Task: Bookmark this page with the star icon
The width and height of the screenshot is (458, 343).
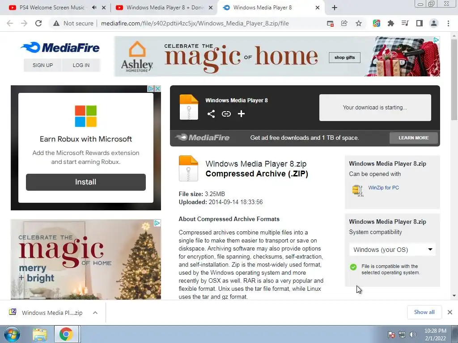Action: (x=359, y=23)
